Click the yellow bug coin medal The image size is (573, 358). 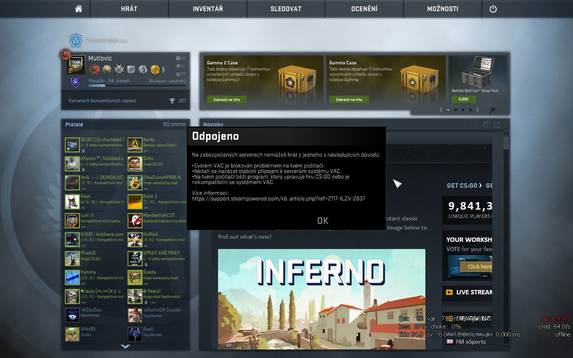click(x=155, y=70)
